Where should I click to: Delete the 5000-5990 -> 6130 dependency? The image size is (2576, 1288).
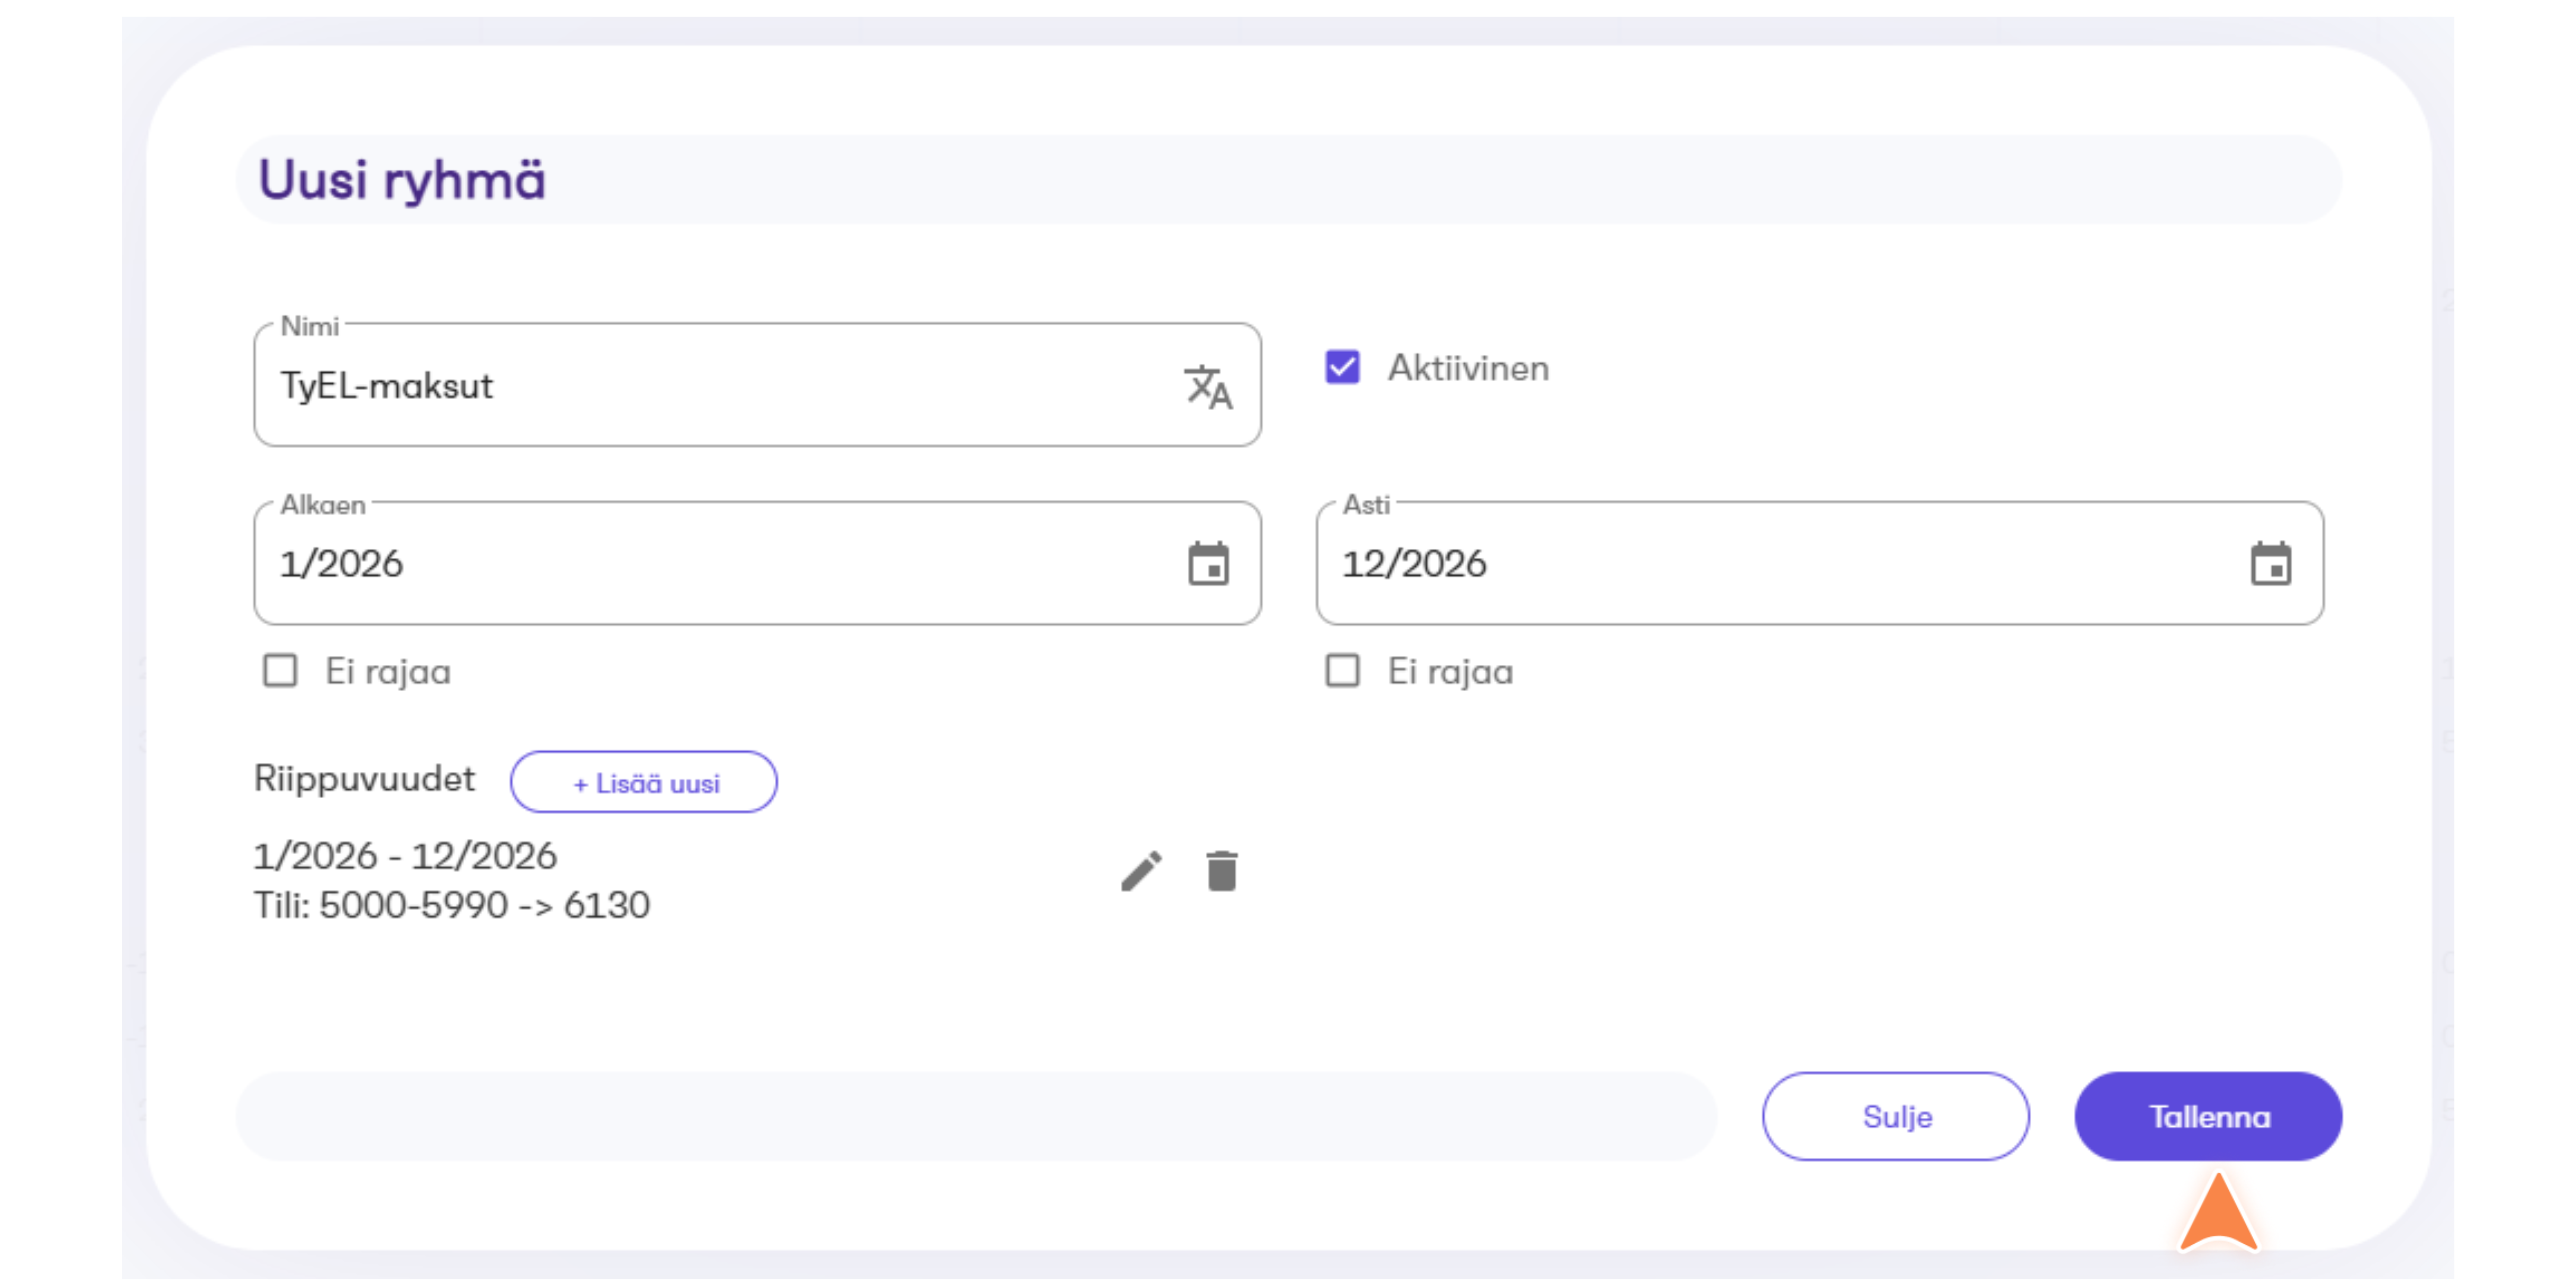[x=1222, y=871]
